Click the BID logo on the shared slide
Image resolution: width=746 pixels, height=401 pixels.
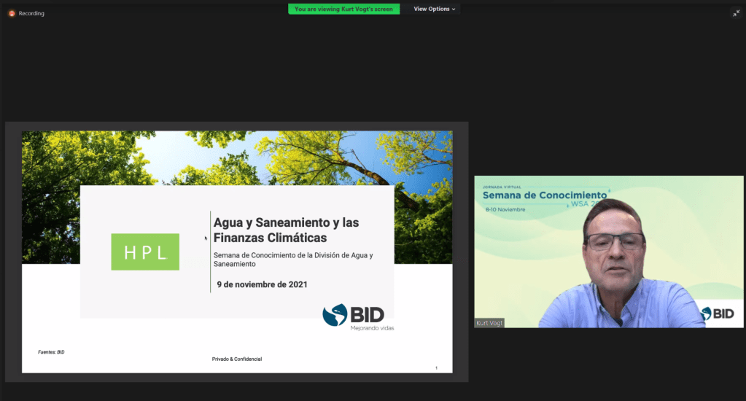click(x=354, y=317)
